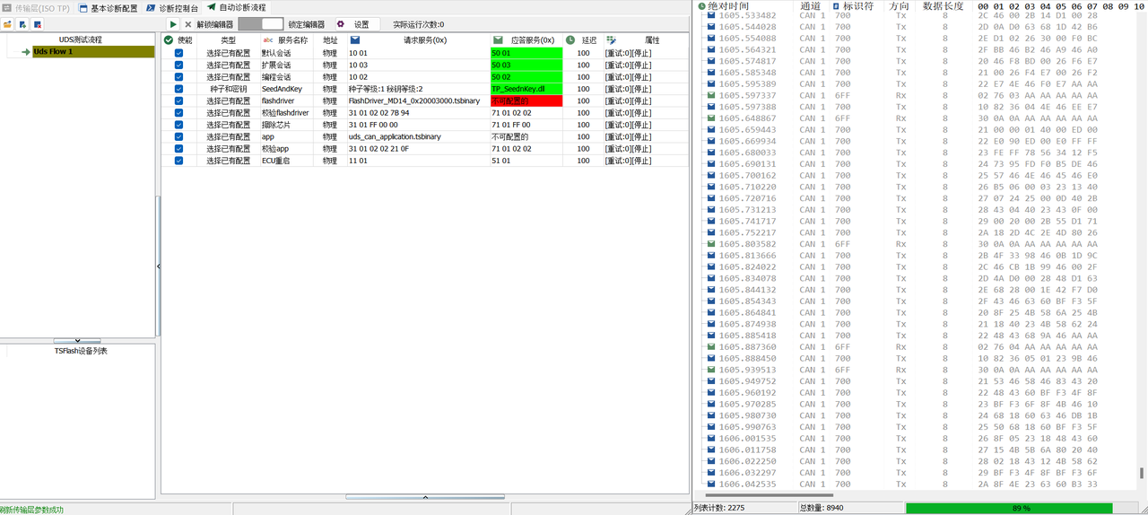Image resolution: width=1148 pixels, height=515 pixels.
Task: Click the blue envelope icon in the 请求服务 header
Action: (355, 40)
